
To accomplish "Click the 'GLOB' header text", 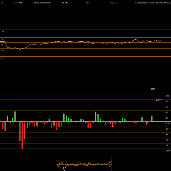I will (114, 3).
